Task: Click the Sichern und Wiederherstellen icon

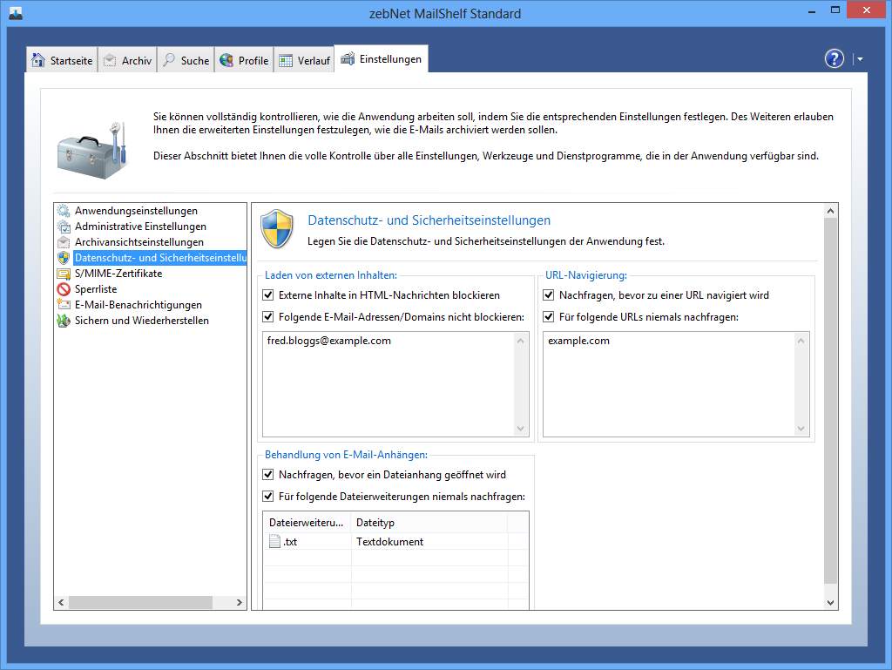Action: point(64,321)
